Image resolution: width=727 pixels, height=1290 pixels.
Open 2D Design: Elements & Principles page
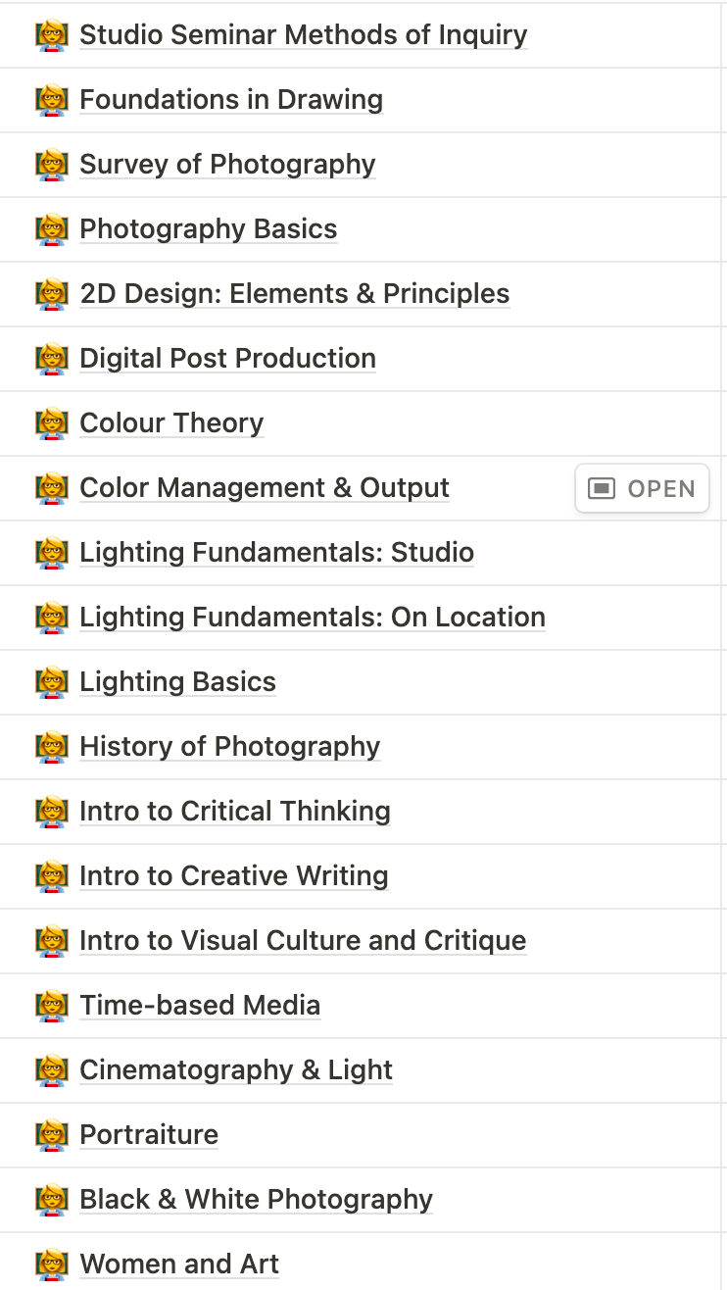coord(295,294)
